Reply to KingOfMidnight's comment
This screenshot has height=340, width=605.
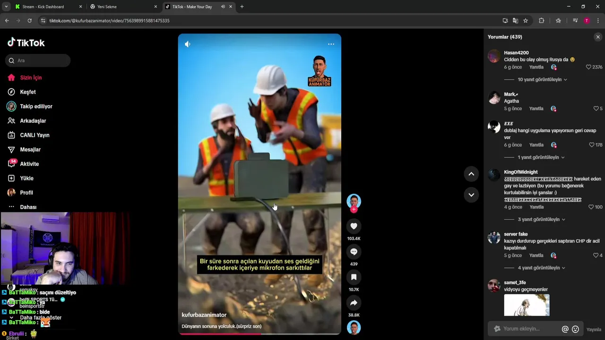(x=537, y=207)
